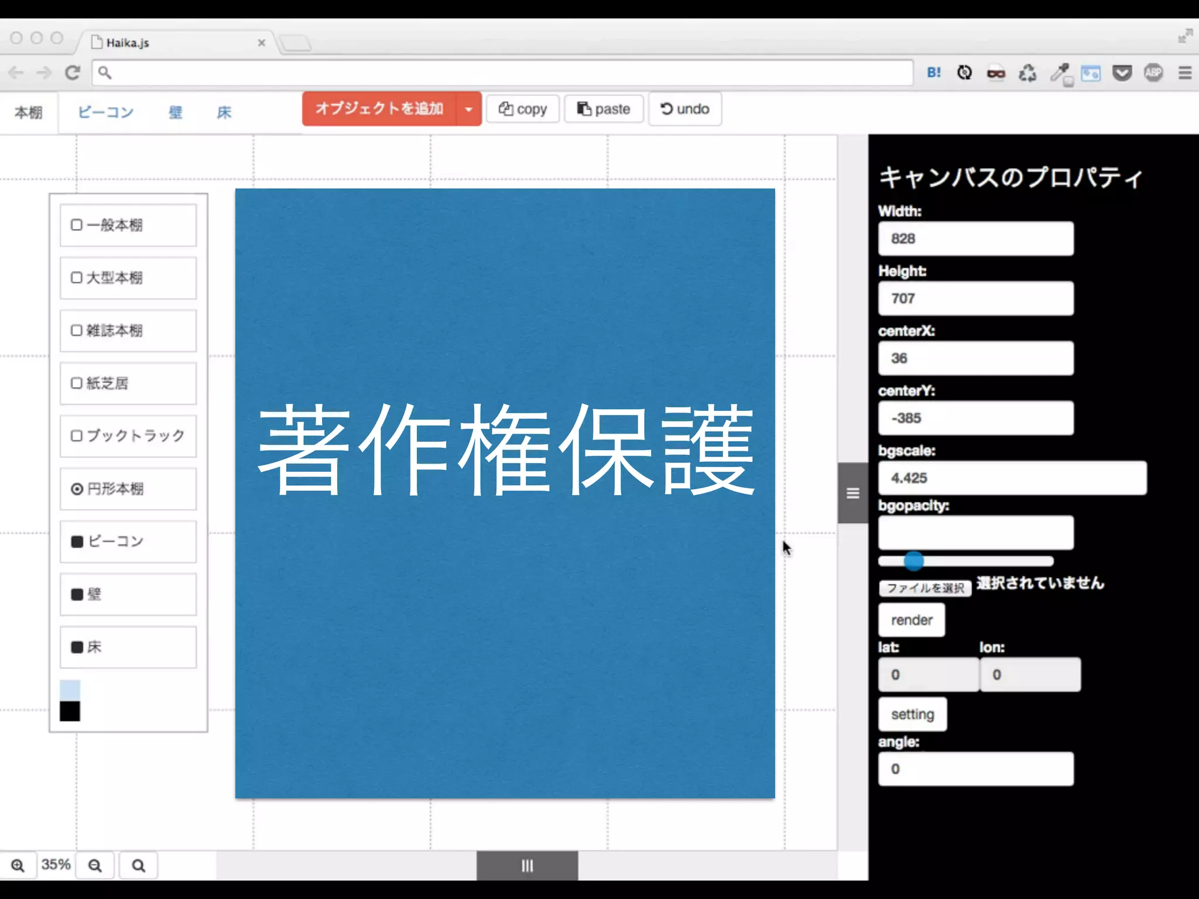Click the bgopacity input field

(x=976, y=533)
